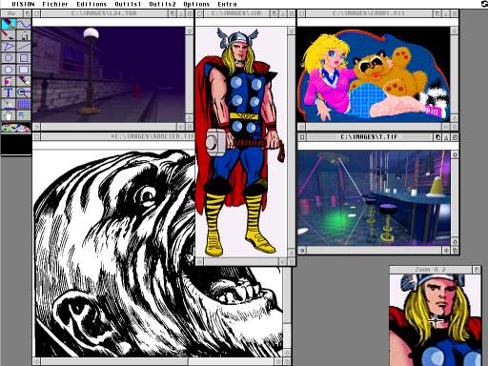Select the polygon triangle tool

pyautogui.click(x=9, y=47)
